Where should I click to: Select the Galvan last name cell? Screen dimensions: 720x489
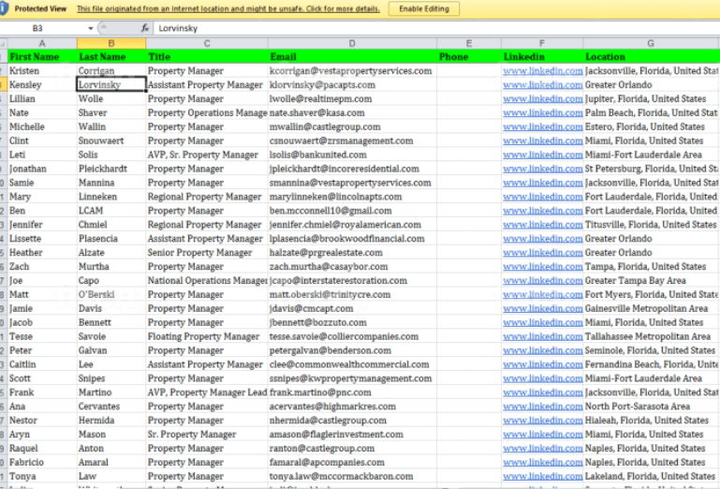pyautogui.click(x=111, y=350)
